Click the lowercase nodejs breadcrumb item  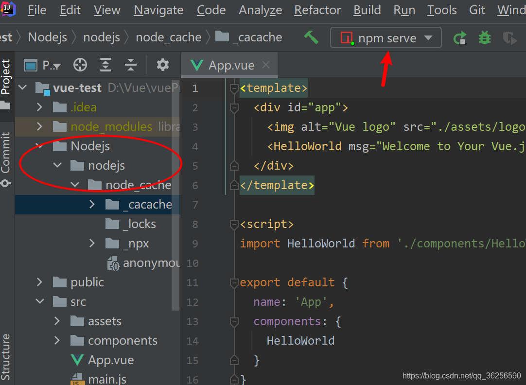pos(101,37)
